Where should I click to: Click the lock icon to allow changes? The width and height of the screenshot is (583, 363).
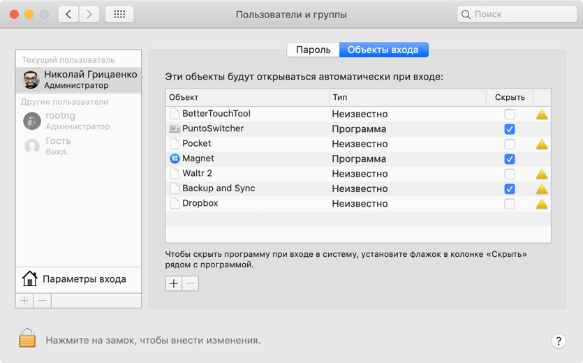click(27, 339)
